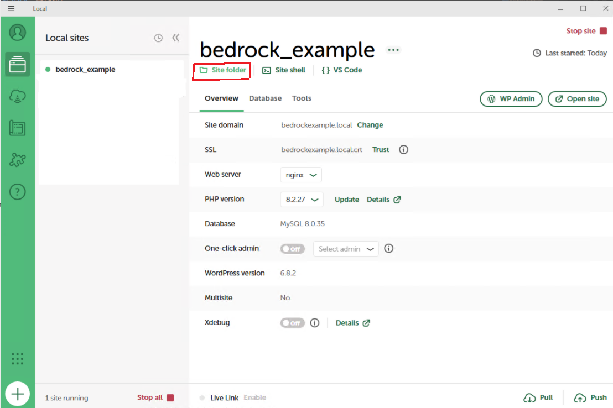
Task: Open the Help question mark icon
Action: tap(18, 191)
